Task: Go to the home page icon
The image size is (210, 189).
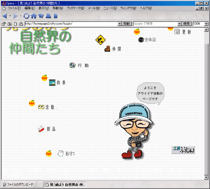Action: pos(34,16)
